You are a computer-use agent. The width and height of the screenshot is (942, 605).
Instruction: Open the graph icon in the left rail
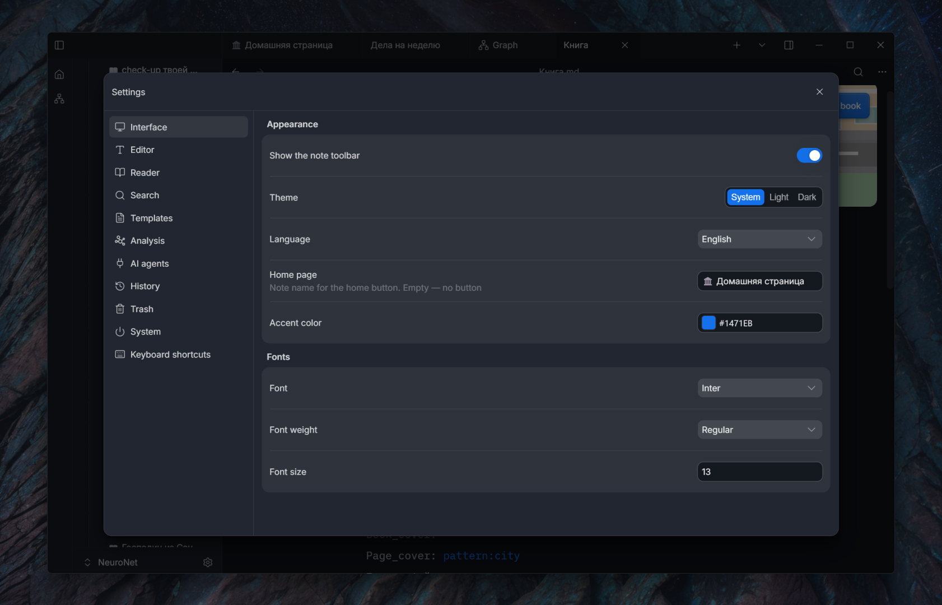[x=59, y=99]
